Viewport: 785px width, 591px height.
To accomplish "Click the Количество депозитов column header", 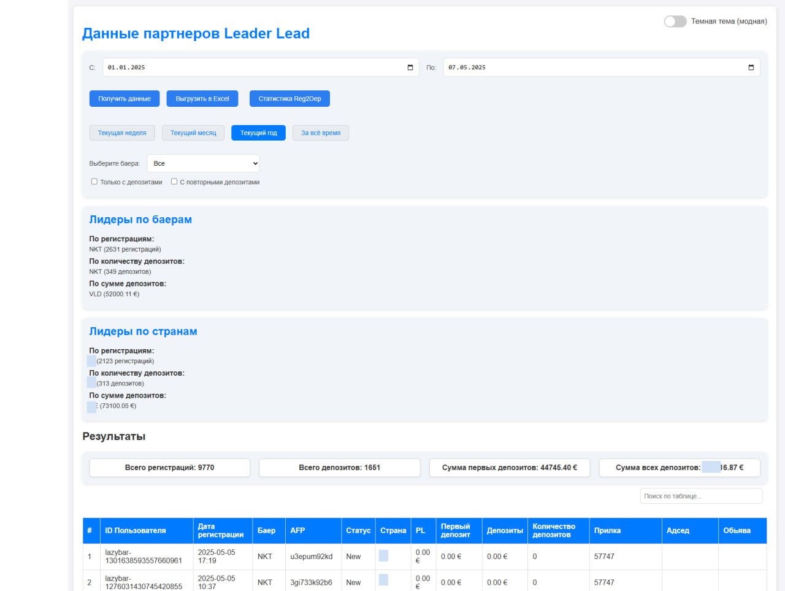I will point(558,531).
